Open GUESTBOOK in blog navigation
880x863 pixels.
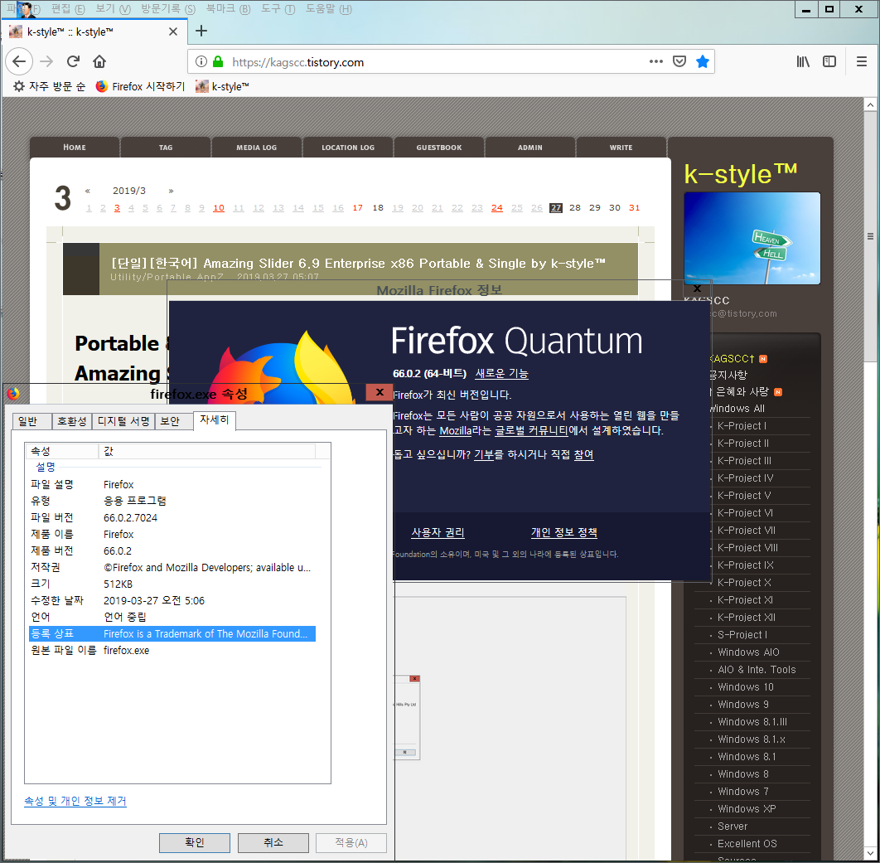439,147
